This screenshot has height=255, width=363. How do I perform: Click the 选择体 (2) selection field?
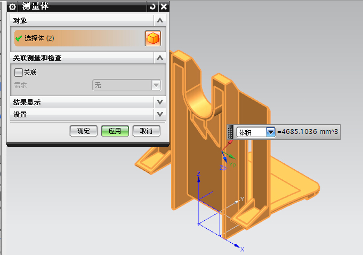(x=75, y=38)
